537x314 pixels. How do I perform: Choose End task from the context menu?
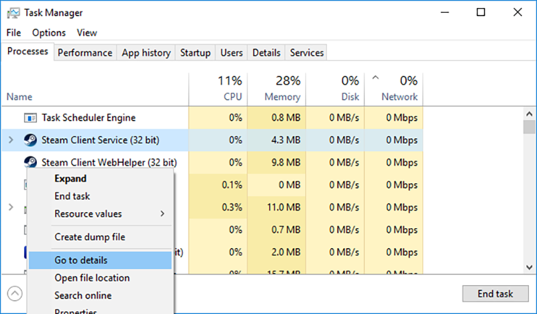(x=72, y=197)
